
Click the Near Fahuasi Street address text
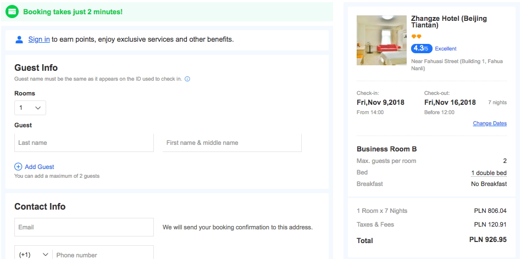coord(457,65)
